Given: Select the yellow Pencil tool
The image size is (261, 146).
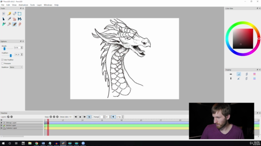Looking at the screenshot, I should click(x=9, y=14).
